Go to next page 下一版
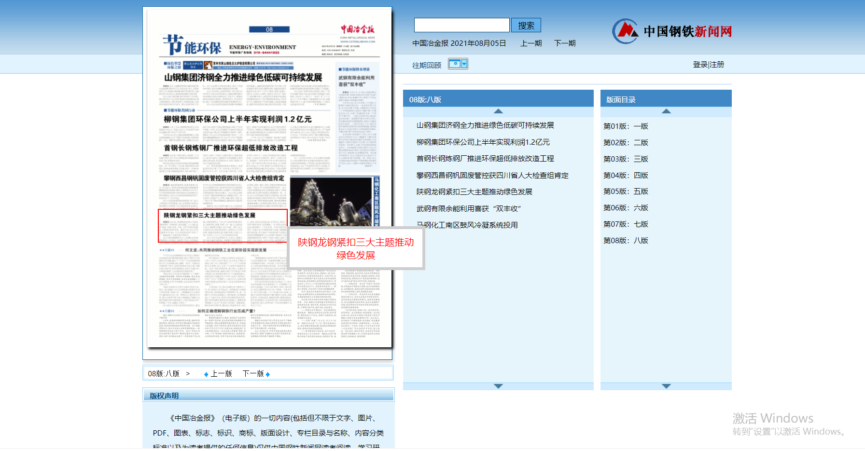The height and width of the screenshot is (451, 865). pyautogui.click(x=253, y=374)
